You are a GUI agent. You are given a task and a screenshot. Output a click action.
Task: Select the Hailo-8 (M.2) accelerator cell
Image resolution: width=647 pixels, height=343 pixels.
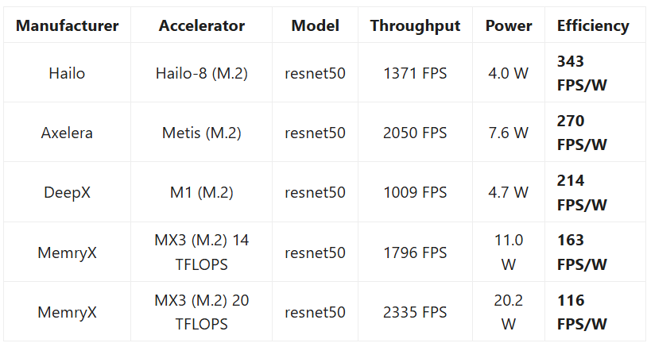click(x=202, y=73)
